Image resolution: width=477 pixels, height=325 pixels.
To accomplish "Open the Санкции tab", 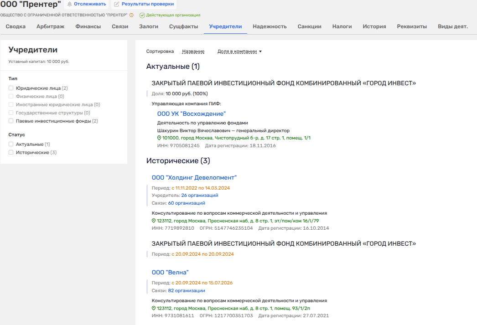I will tap(309, 26).
